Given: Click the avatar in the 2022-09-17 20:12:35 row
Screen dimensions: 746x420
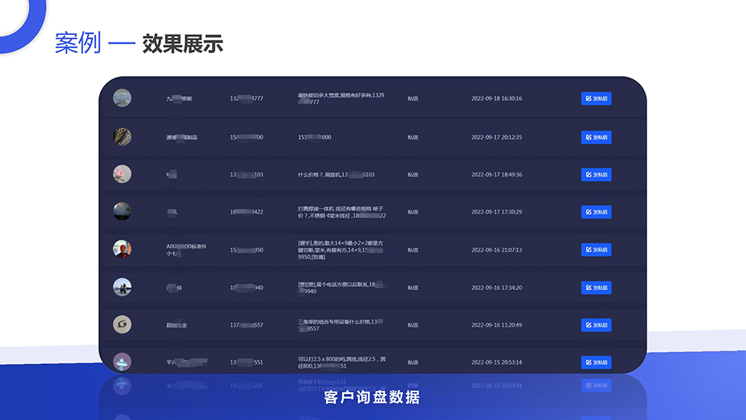Looking at the screenshot, I should tap(122, 137).
